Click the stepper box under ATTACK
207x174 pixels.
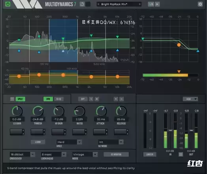point(100,132)
